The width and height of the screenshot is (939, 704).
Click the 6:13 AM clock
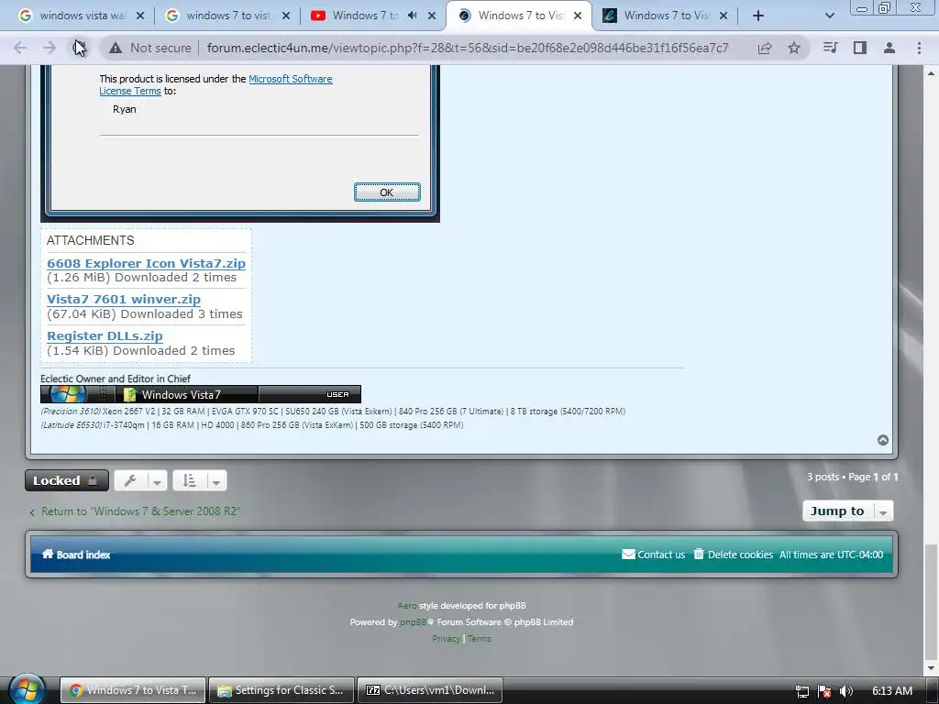tap(891, 691)
